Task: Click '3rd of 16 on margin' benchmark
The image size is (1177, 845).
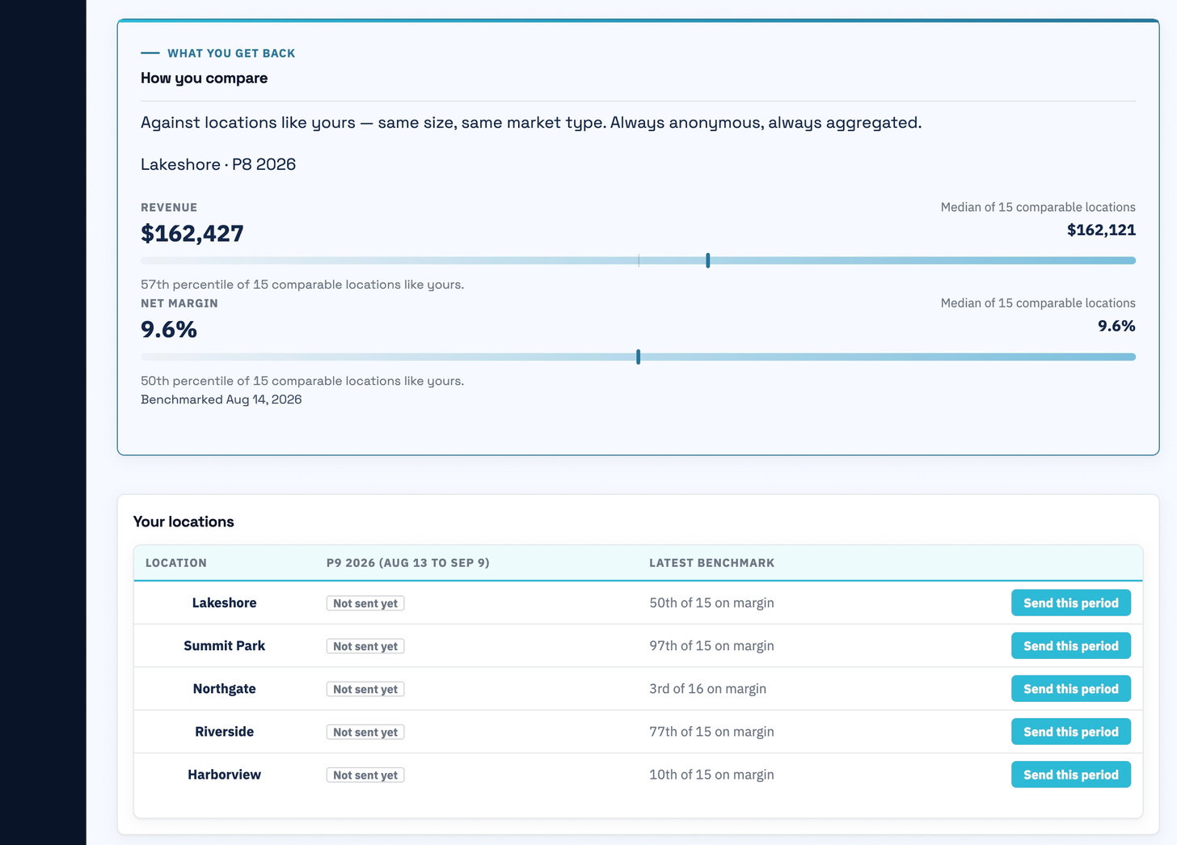Action: click(707, 688)
